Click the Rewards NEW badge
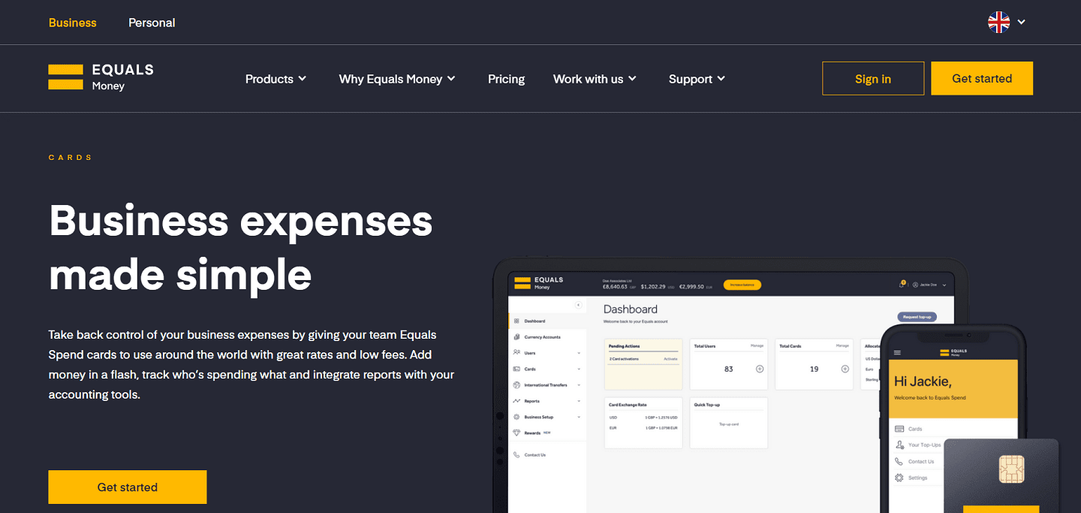Image resolution: width=1081 pixels, height=513 pixels. pyautogui.click(x=547, y=433)
